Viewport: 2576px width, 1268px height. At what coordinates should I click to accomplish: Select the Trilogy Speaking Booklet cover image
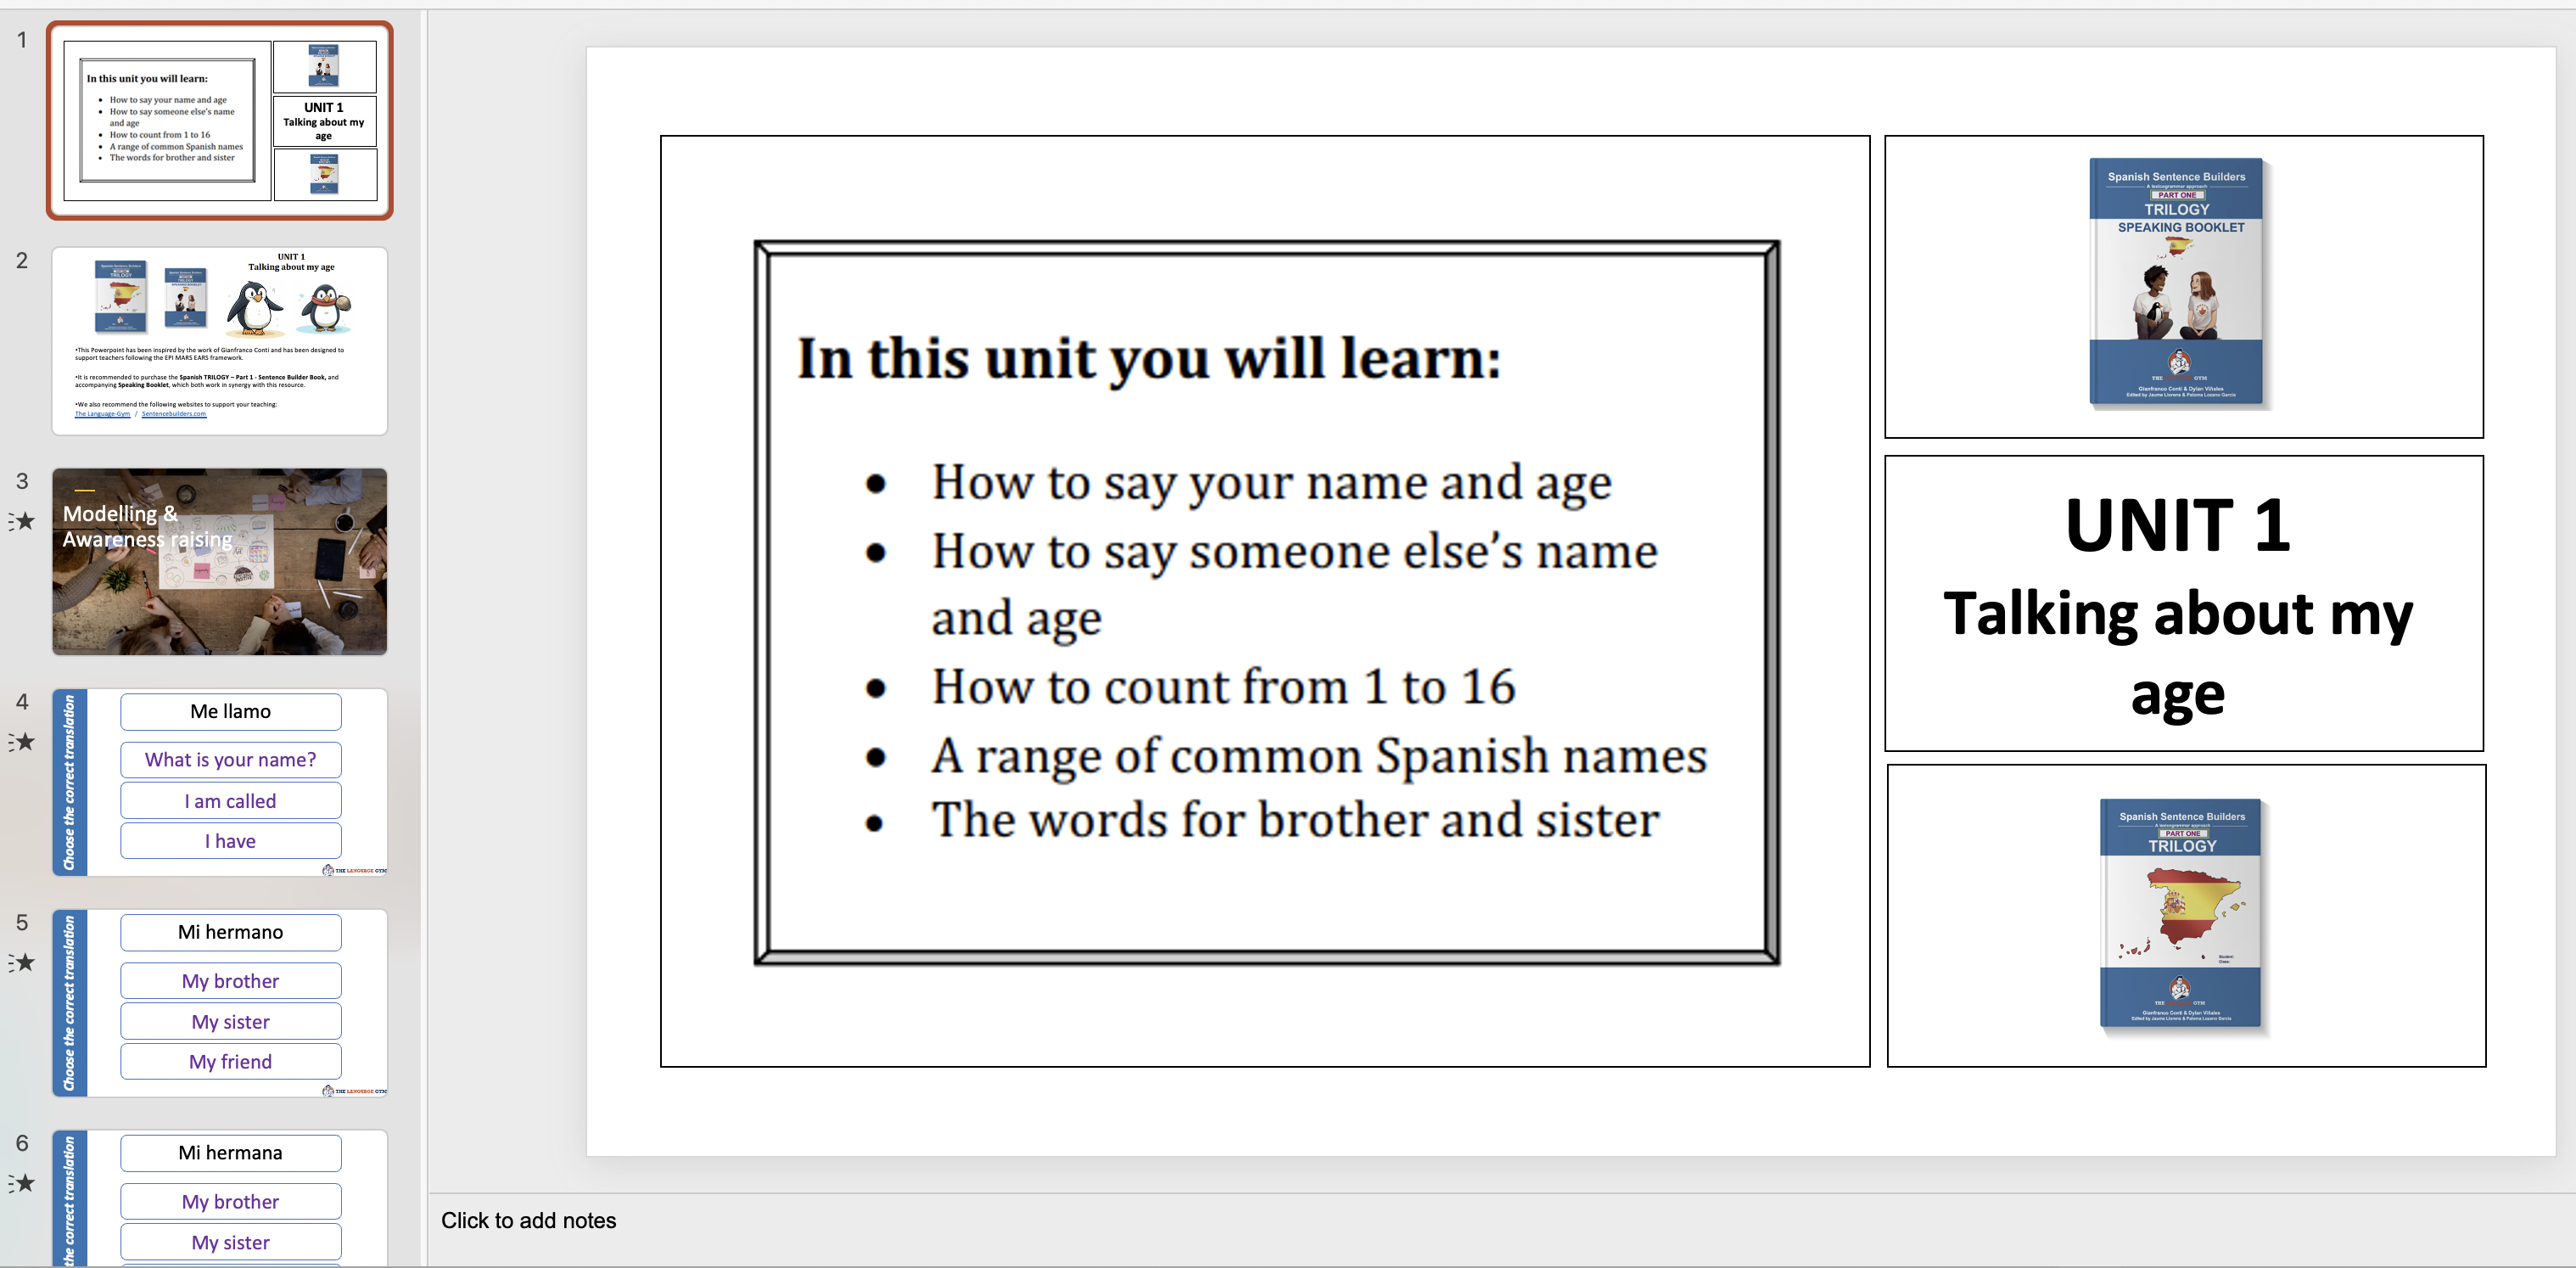[2180, 285]
